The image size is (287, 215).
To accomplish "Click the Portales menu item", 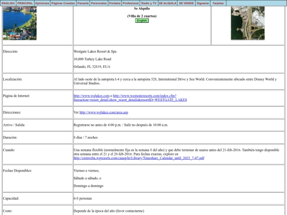I will click(115, 3).
